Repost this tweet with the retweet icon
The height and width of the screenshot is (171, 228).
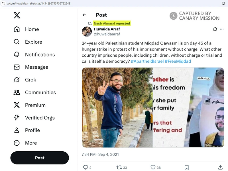tap(119, 167)
